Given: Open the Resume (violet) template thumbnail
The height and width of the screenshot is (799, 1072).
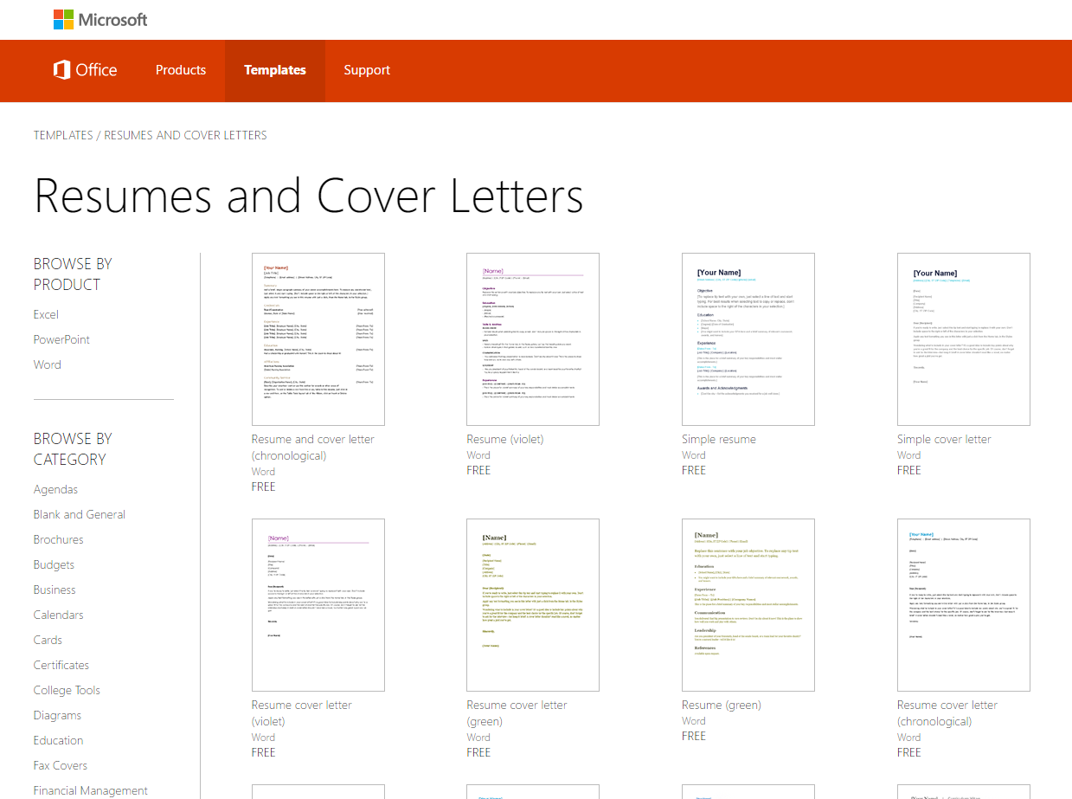Looking at the screenshot, I should [x=533, y=339].
